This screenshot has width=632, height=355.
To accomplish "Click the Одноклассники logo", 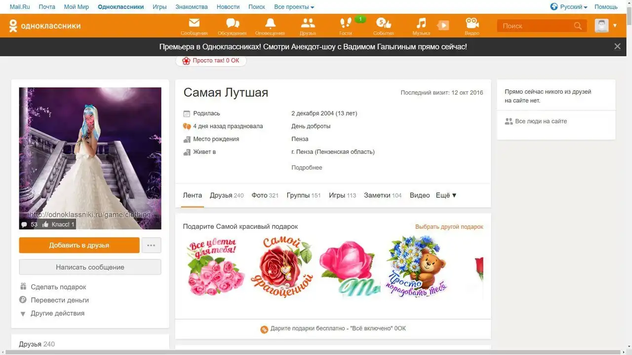I will [x=45, y=26].
